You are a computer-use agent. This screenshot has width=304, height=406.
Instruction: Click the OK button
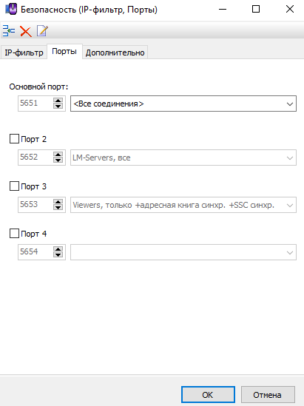[x=208, y=395]
